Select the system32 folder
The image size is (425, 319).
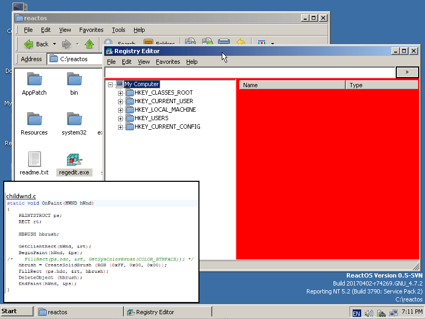[74, 124]
